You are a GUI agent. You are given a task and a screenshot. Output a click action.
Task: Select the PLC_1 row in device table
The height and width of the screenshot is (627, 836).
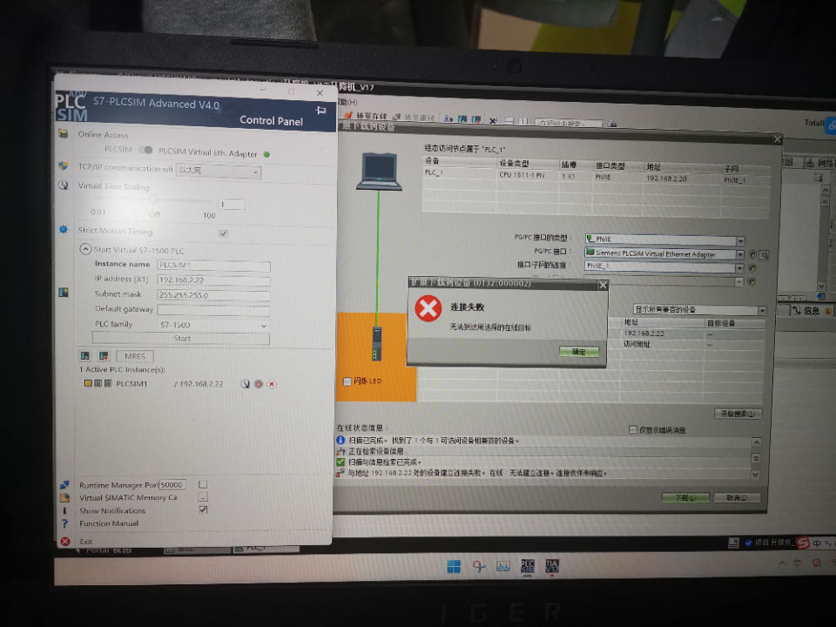(596, 175)
